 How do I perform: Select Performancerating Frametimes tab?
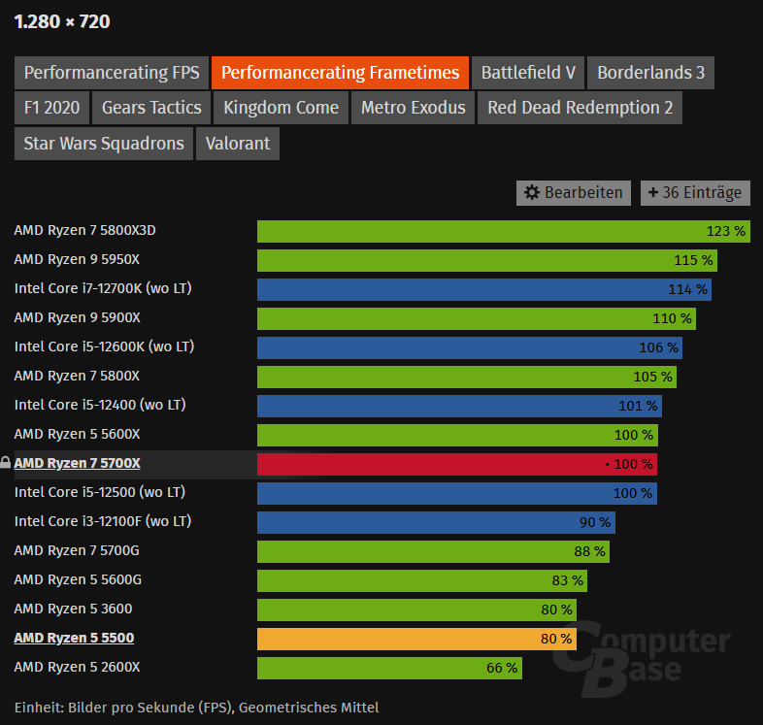tap(340, 73)
